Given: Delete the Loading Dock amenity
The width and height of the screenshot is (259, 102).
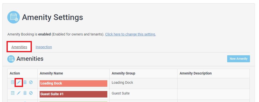Looking at the screenshot, I should click(25, 82).
